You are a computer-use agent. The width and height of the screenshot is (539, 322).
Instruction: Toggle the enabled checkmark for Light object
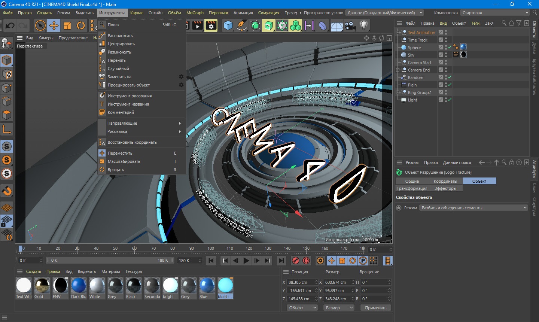pyautogui.click(x=449, y=100)
